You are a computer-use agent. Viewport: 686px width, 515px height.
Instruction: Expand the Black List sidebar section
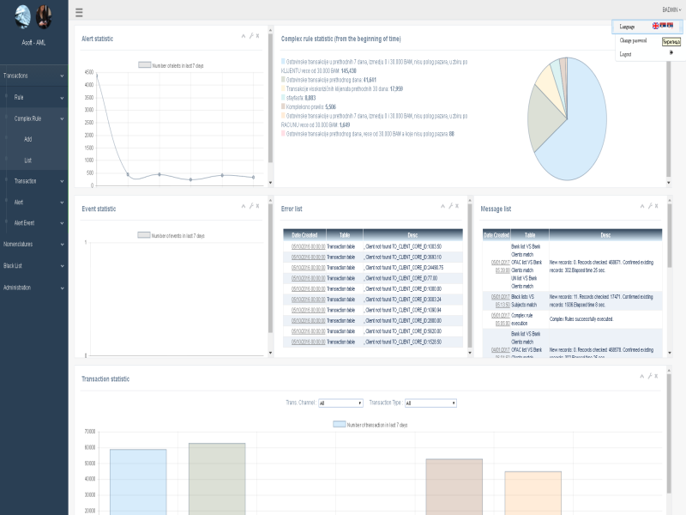[x=34, y=266]
